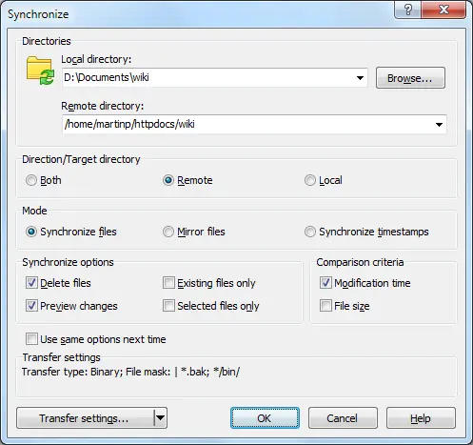
Task: Click the transfer type and file mask summary text
Action: 130,372
